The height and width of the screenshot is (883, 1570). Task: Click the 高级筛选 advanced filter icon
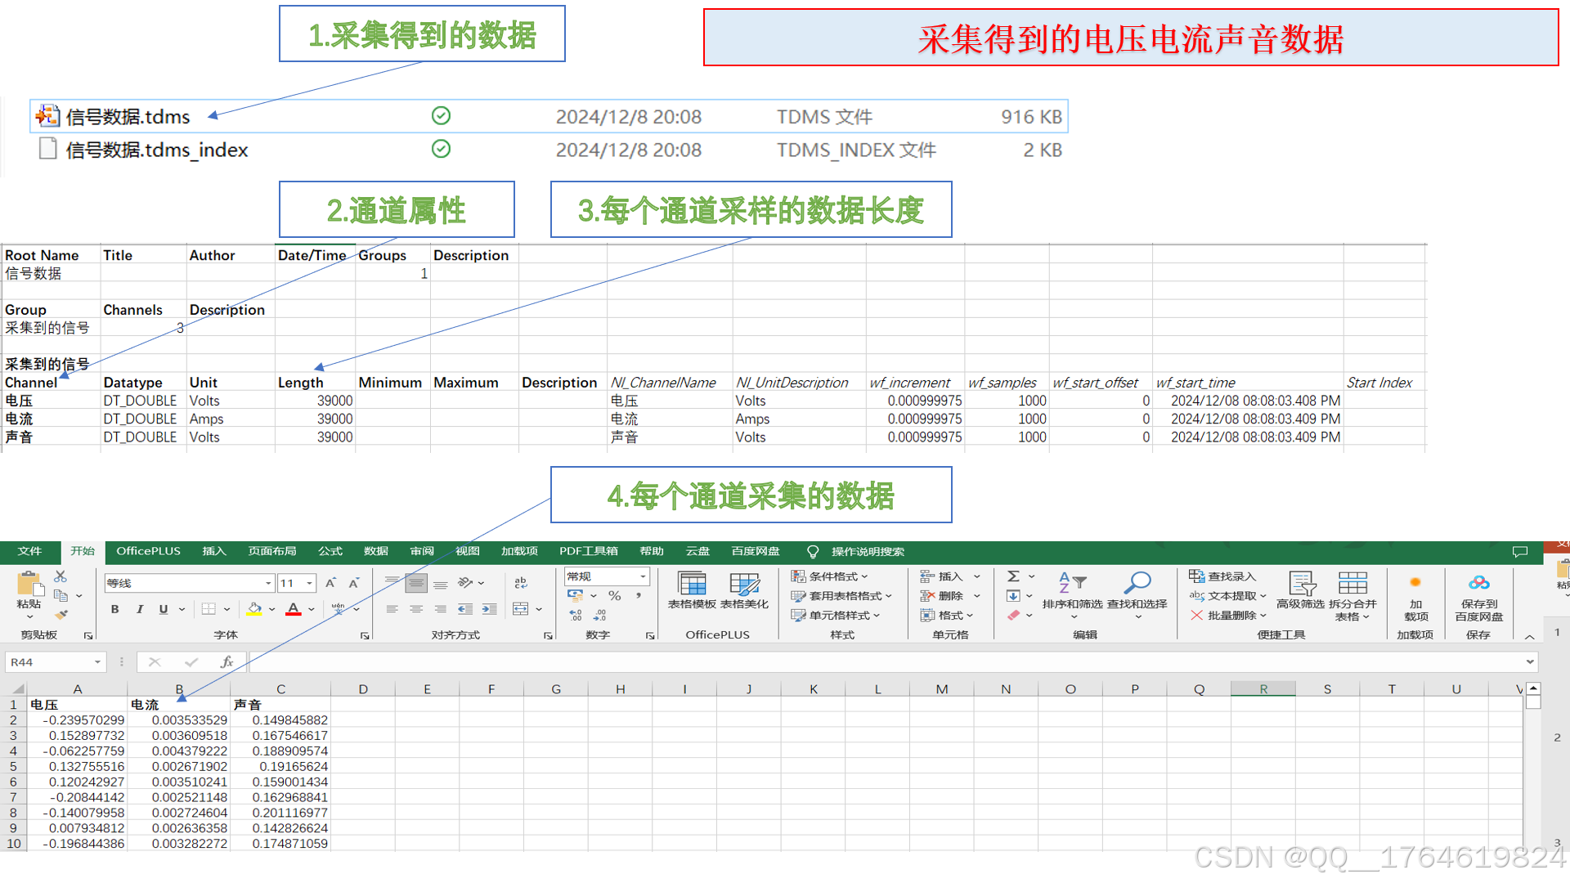pyautogui.click(x=1301, y=584)
